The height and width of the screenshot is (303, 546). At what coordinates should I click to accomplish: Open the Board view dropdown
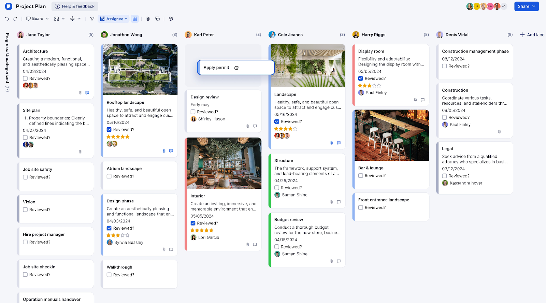coord(38,19)
